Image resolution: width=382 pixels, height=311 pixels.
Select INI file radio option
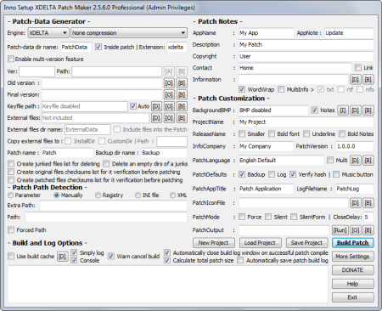(x=138, y=195)
